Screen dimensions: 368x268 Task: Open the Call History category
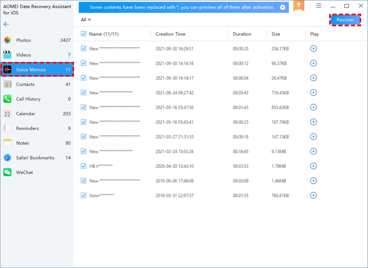28,99
